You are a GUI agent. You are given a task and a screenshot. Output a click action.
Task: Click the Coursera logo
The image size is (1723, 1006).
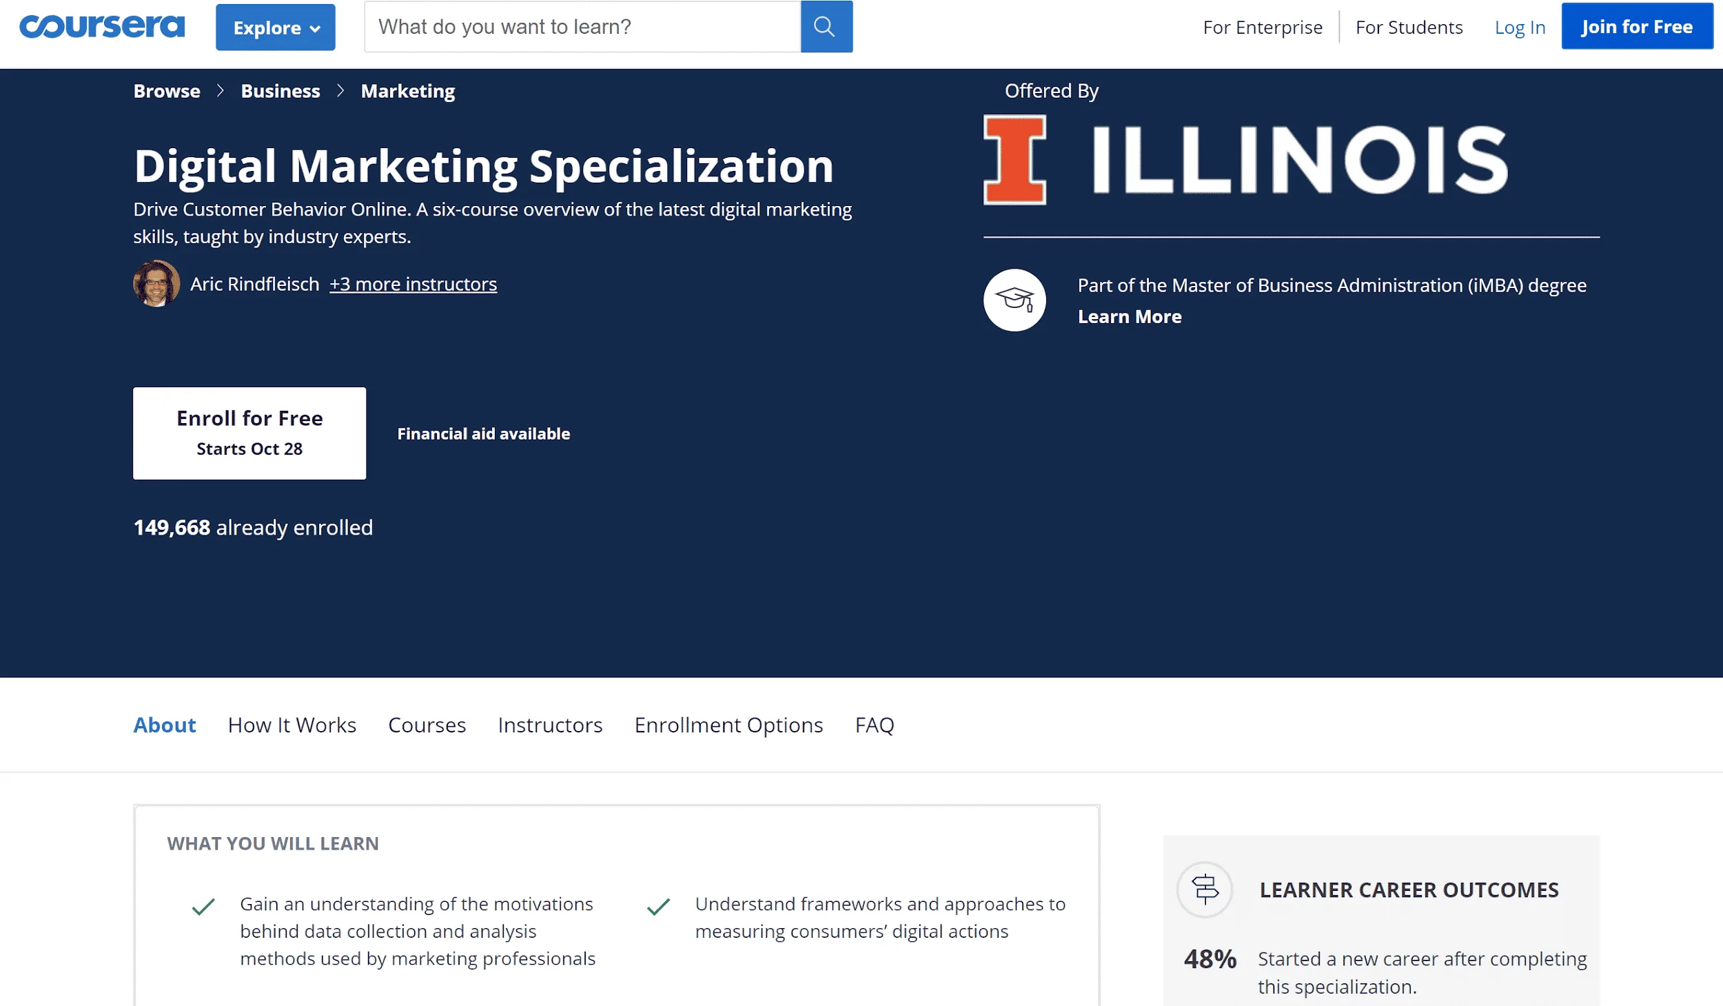coord(102,27)
